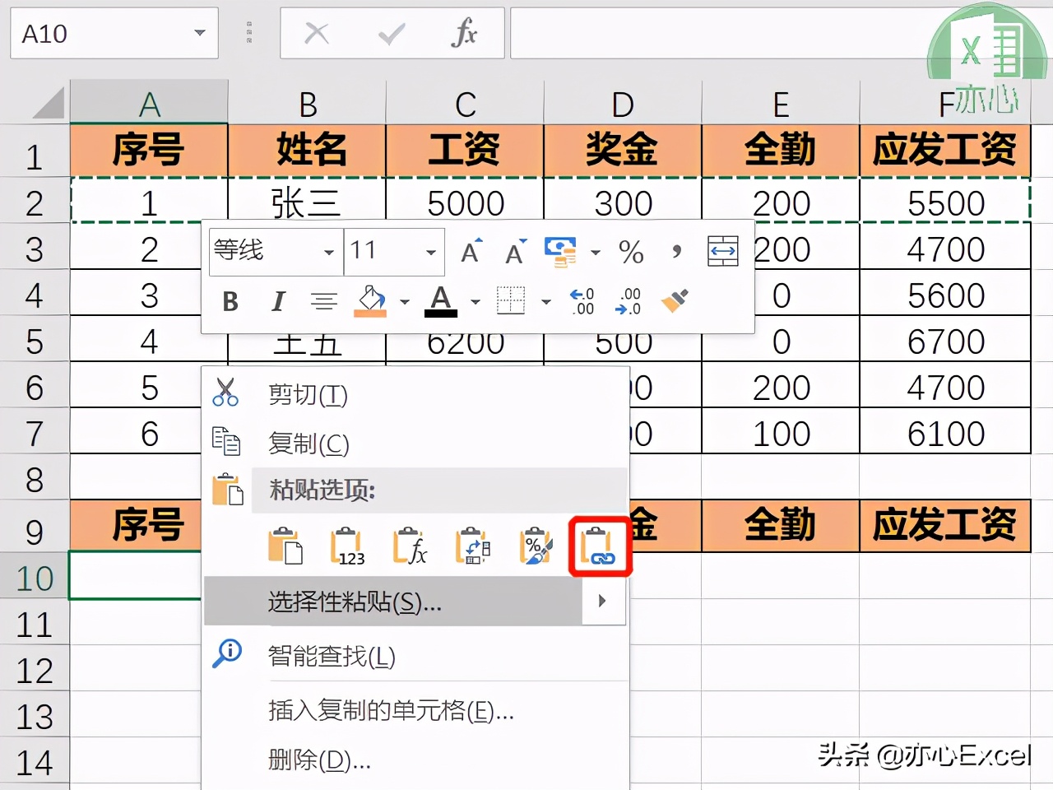Click the cancel X on the formula bar

315,34
